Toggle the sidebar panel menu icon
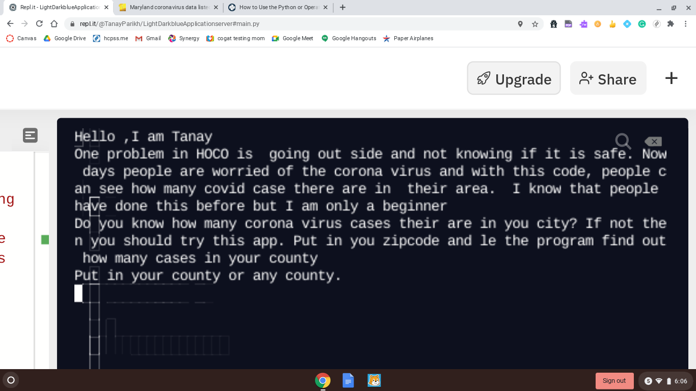This screenshot has height=391, width=696. [30, 135]
